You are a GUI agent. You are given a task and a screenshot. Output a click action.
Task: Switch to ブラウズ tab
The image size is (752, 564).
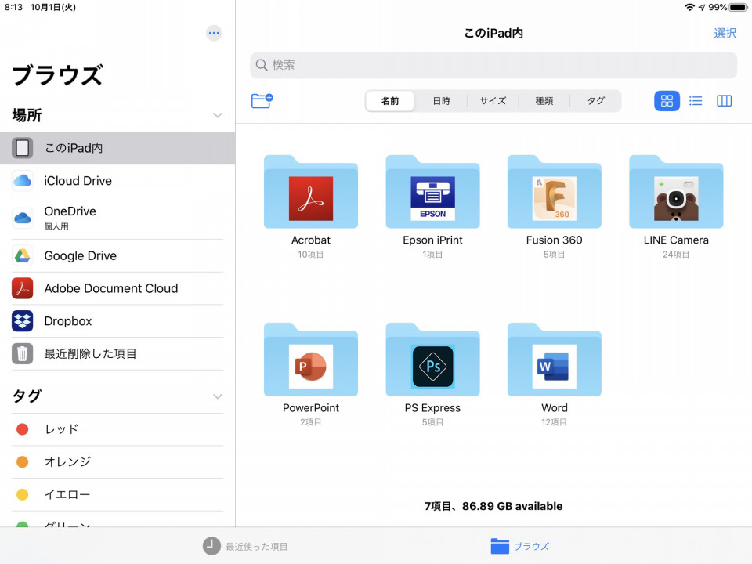pos(520,546)
